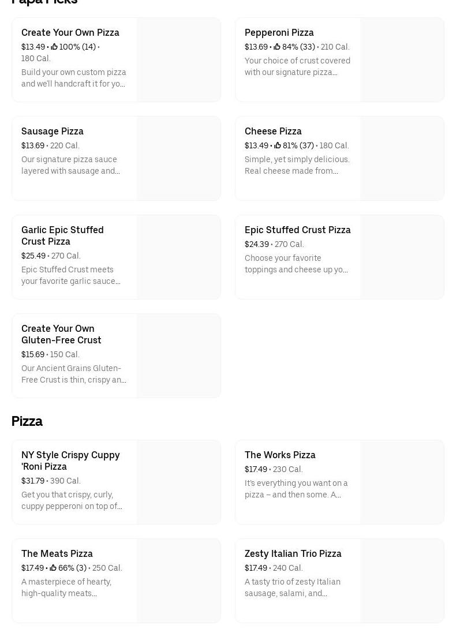Click thumbs-up rating icon on Cheese Pizza
The image size is (464, 629).
pos(278,145)
